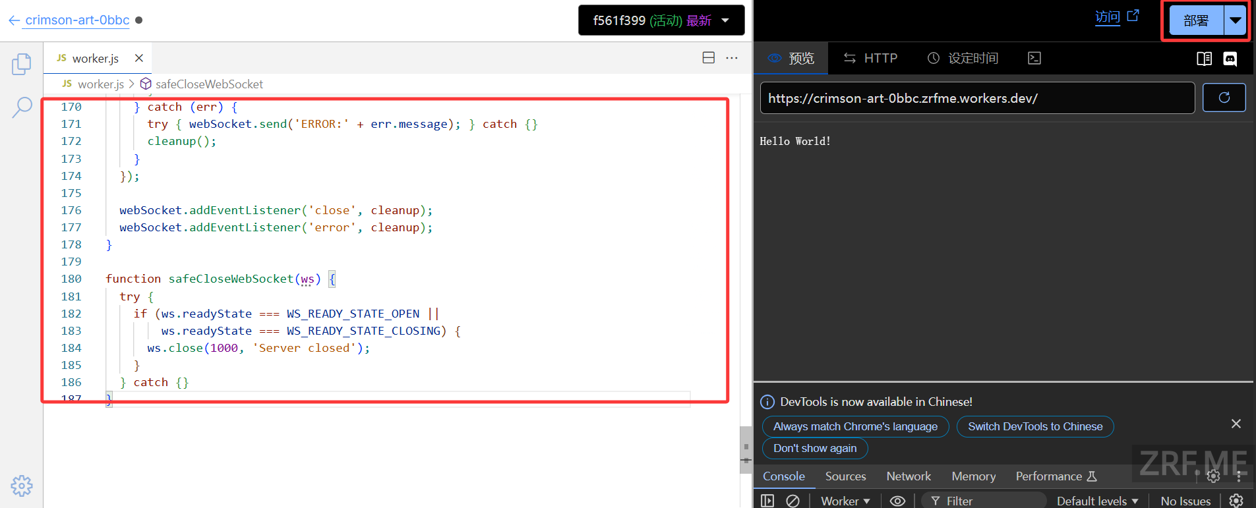This screenshot has height=508, width=1256.
Task: Open the Discord community icon
Action: pos(1230,59)
